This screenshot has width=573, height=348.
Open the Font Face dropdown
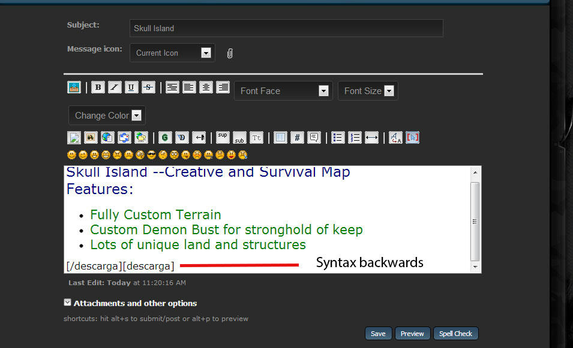[283, 91]
